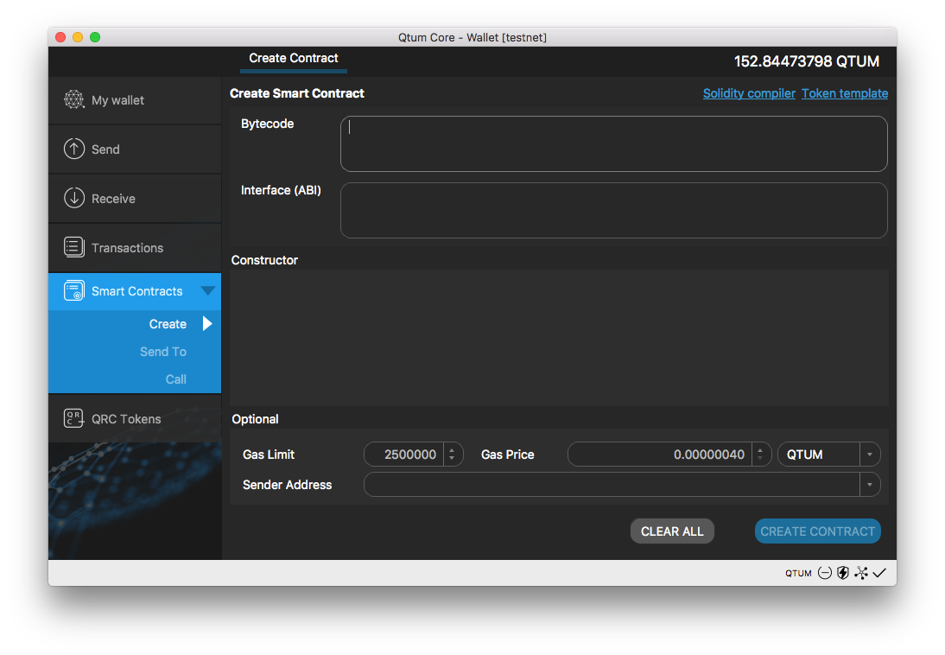945x655 pixels.
Task: Click the QTUM unit label in status bar
Action: tap(798, 573)
